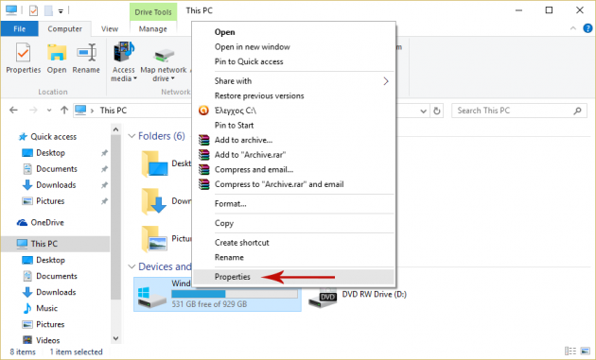Select the Pictures folder icon in content
The image size is (596, 360).
coord(154,239)
